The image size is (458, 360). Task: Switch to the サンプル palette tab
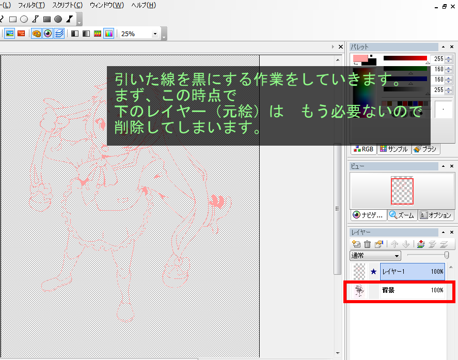394,149
